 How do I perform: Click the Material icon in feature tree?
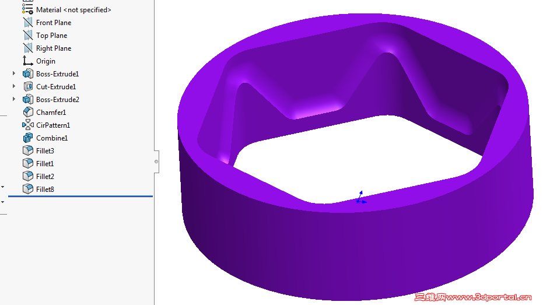coord(28,9)
